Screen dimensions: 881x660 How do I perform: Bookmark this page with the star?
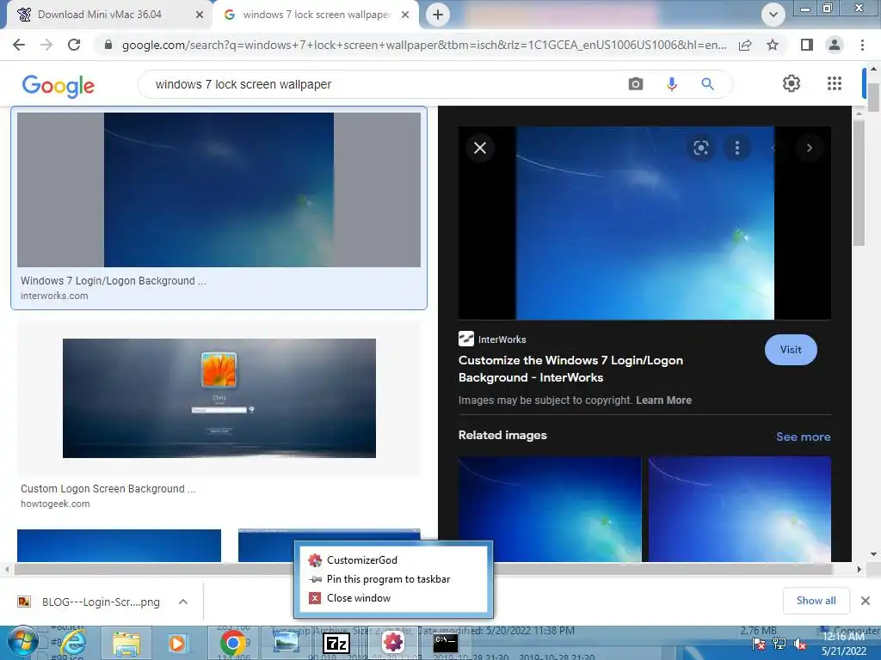773,45
